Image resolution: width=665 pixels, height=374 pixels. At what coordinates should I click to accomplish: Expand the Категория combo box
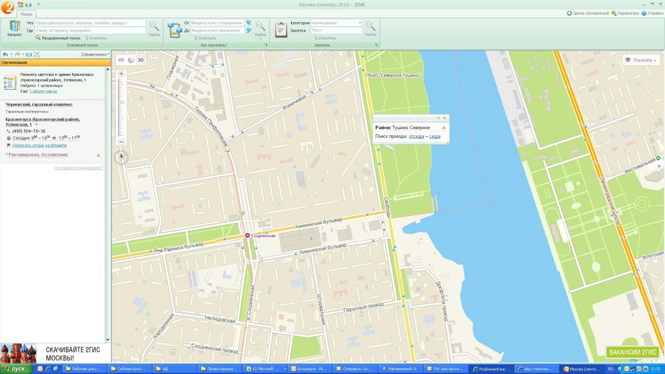click(x=360, y=23)
